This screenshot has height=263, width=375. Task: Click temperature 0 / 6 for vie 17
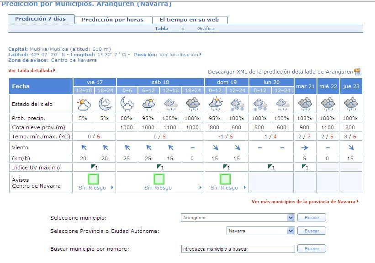click(x=94, y=137)
